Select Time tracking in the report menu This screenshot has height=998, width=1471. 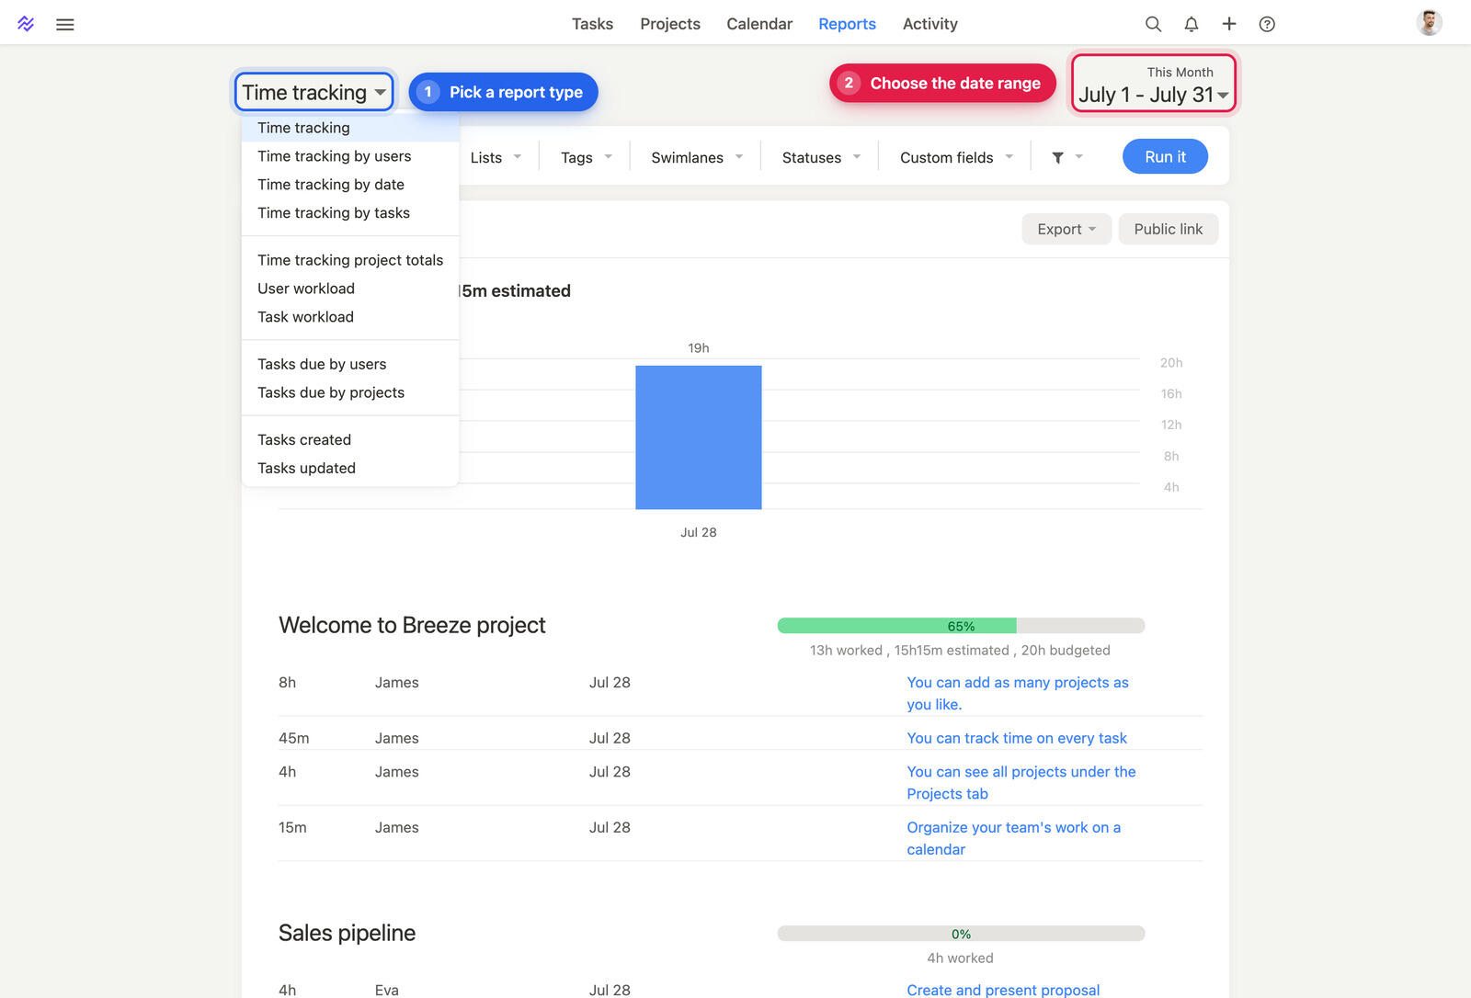click(x=350, y=128)
